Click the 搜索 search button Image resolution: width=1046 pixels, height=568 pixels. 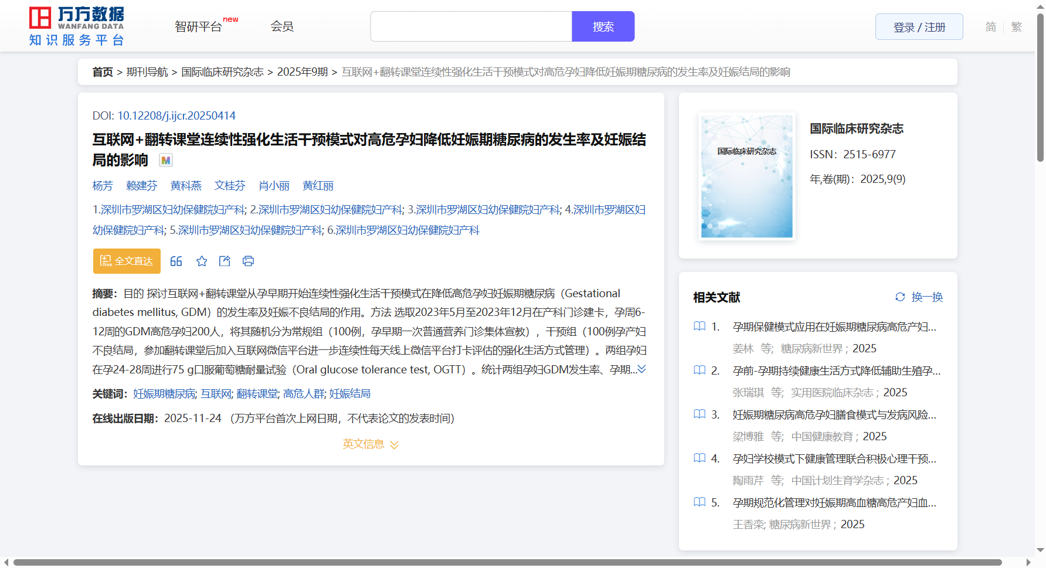(603, 27)
